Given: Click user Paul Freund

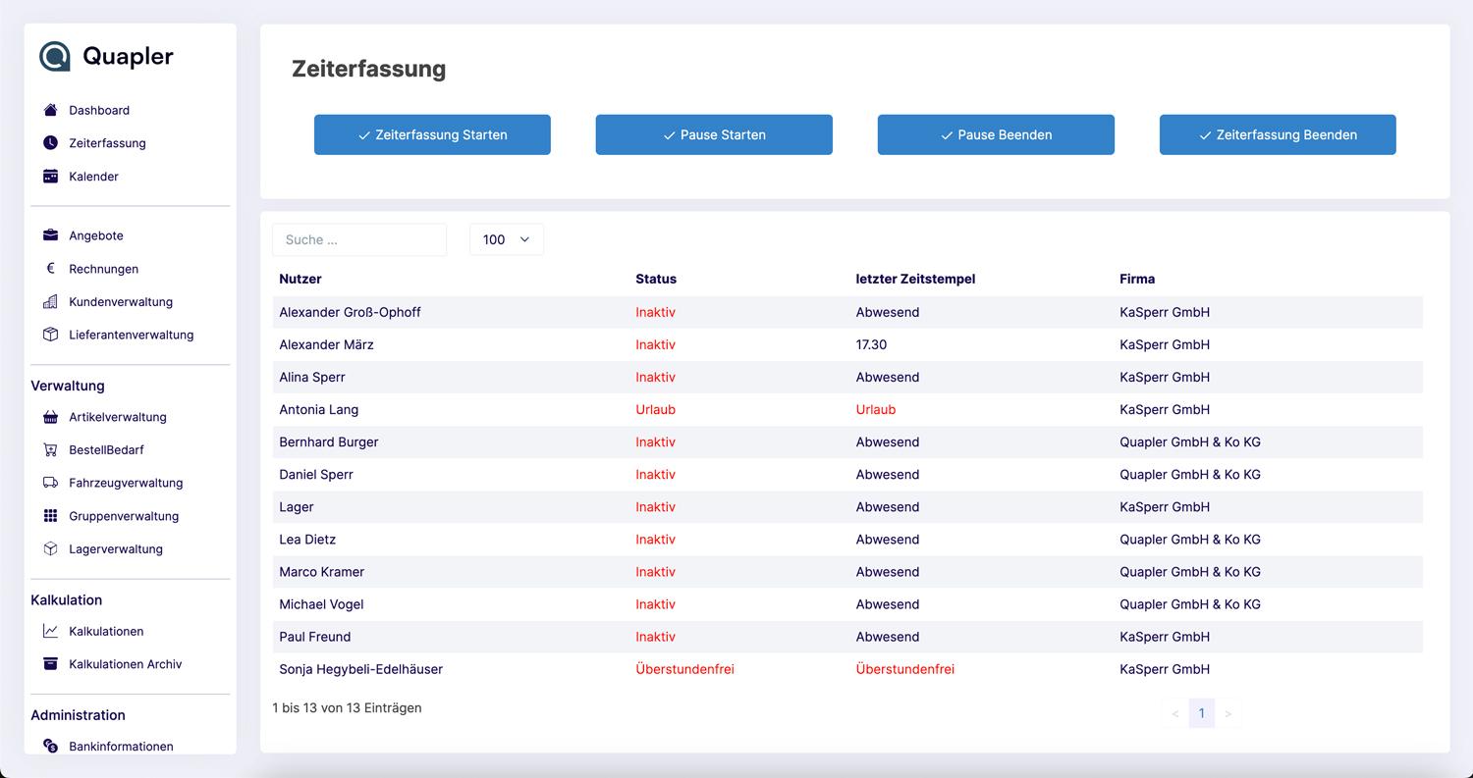Looking at the screenshot, I should click(x=315, y=636).
